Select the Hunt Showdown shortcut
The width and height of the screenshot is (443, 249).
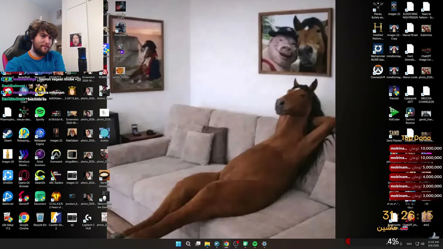coord(410,53)
